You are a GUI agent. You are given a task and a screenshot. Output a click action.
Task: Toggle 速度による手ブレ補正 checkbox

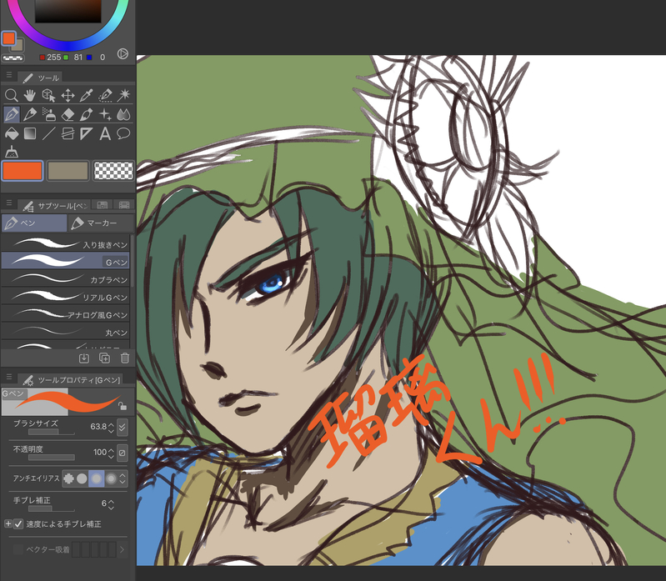18,524
